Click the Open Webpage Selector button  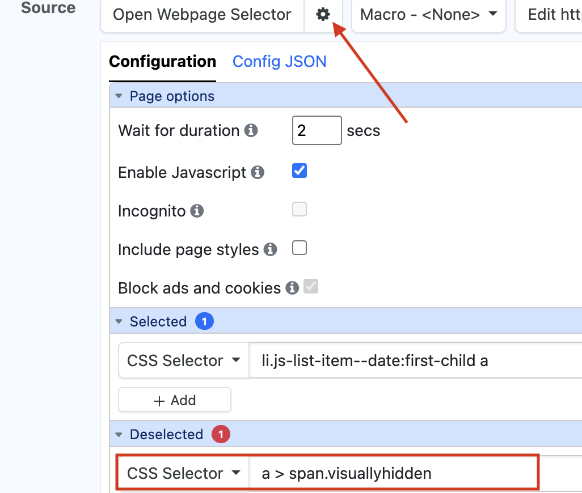(202, 15)
